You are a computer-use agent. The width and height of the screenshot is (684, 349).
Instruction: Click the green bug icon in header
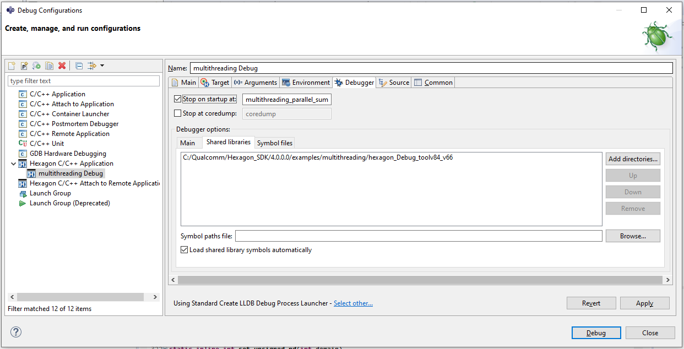pos(657,37)
